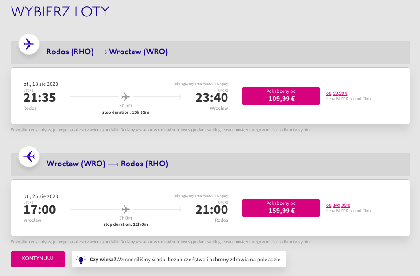Viewport: 420px width, 276px height.
Task: Click the 21:00 arrival time in Rodos
Action: coord(212,210)
